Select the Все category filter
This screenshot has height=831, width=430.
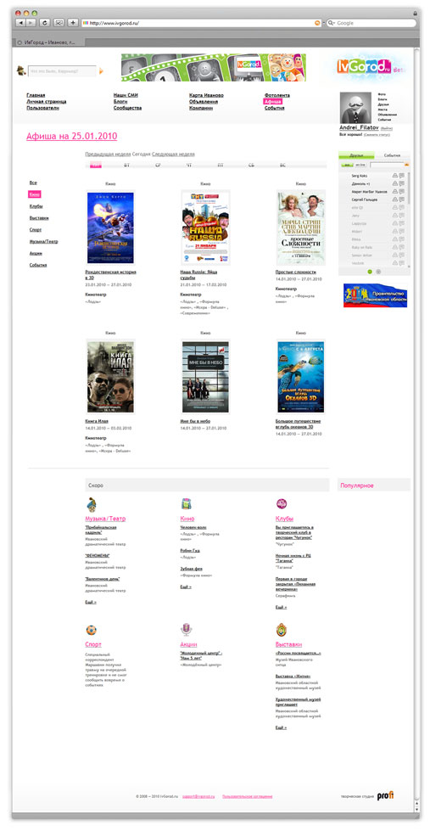click(x=33, y=182)
